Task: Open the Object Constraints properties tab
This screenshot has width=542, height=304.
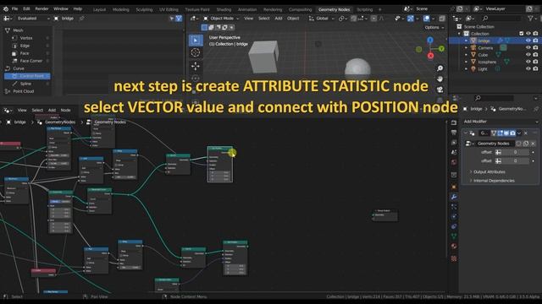Action: 454,226
